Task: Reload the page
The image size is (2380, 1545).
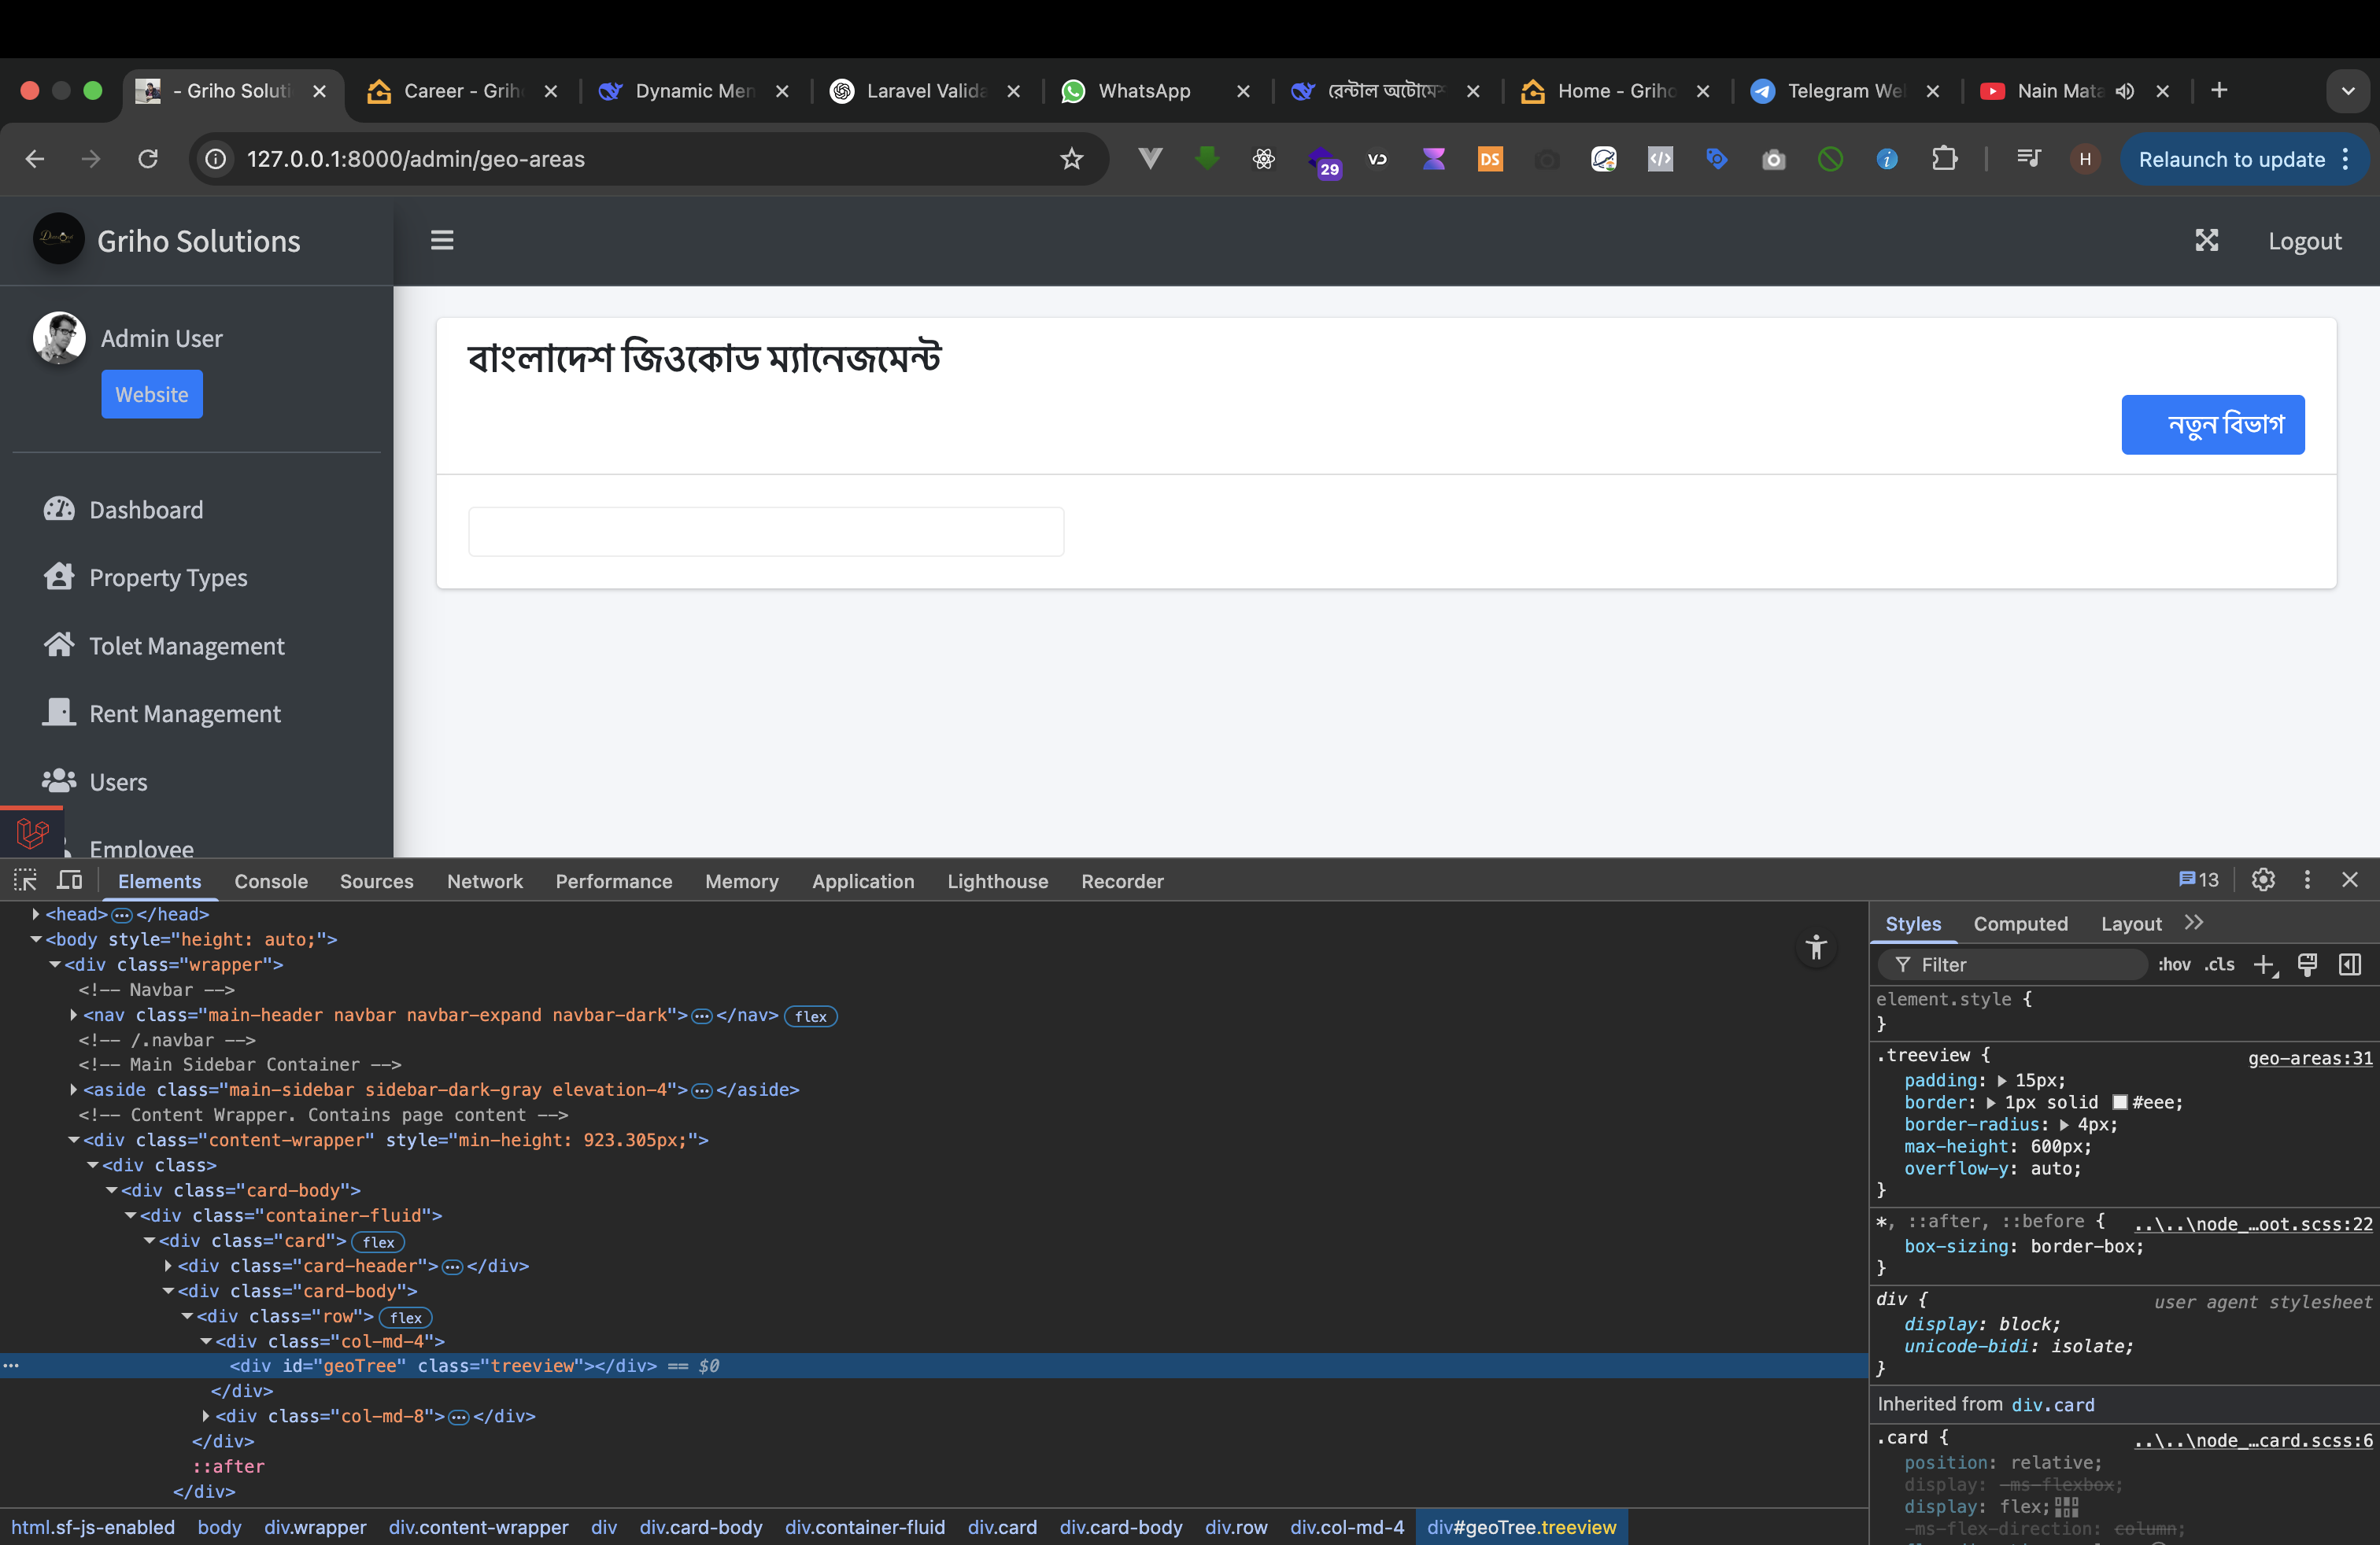Action: point(148,159)
